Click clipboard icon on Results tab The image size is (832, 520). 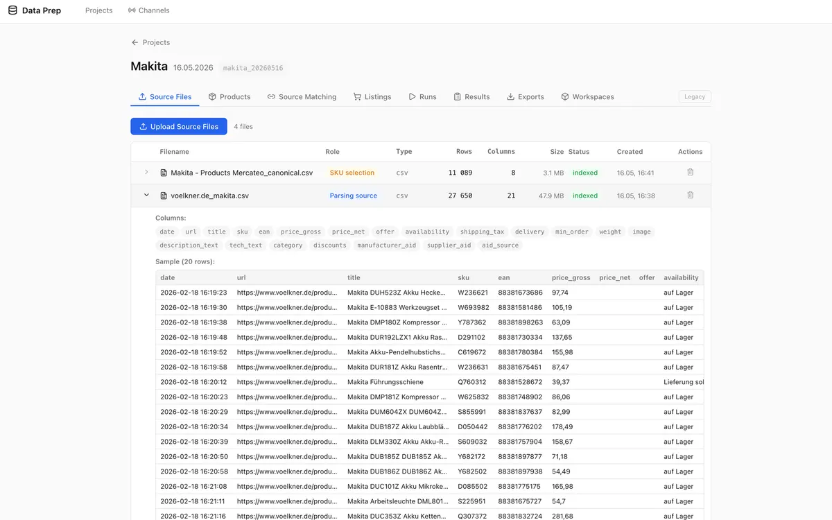click(x=458, y=97)
